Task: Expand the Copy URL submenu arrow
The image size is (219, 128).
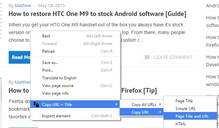Action: tap(160, 112)
